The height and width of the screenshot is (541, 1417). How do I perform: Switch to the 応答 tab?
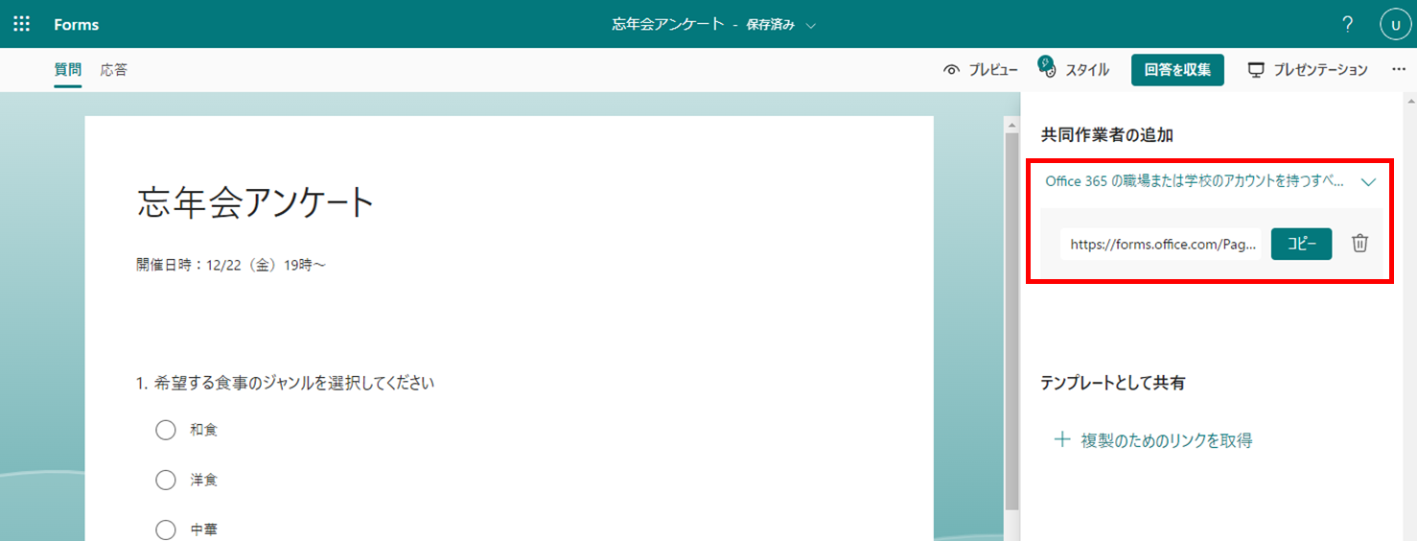[114, 70]
